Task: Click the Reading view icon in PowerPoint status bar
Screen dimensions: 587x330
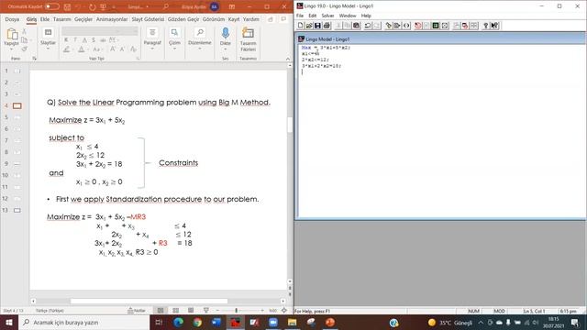Action: pos(191,311)
